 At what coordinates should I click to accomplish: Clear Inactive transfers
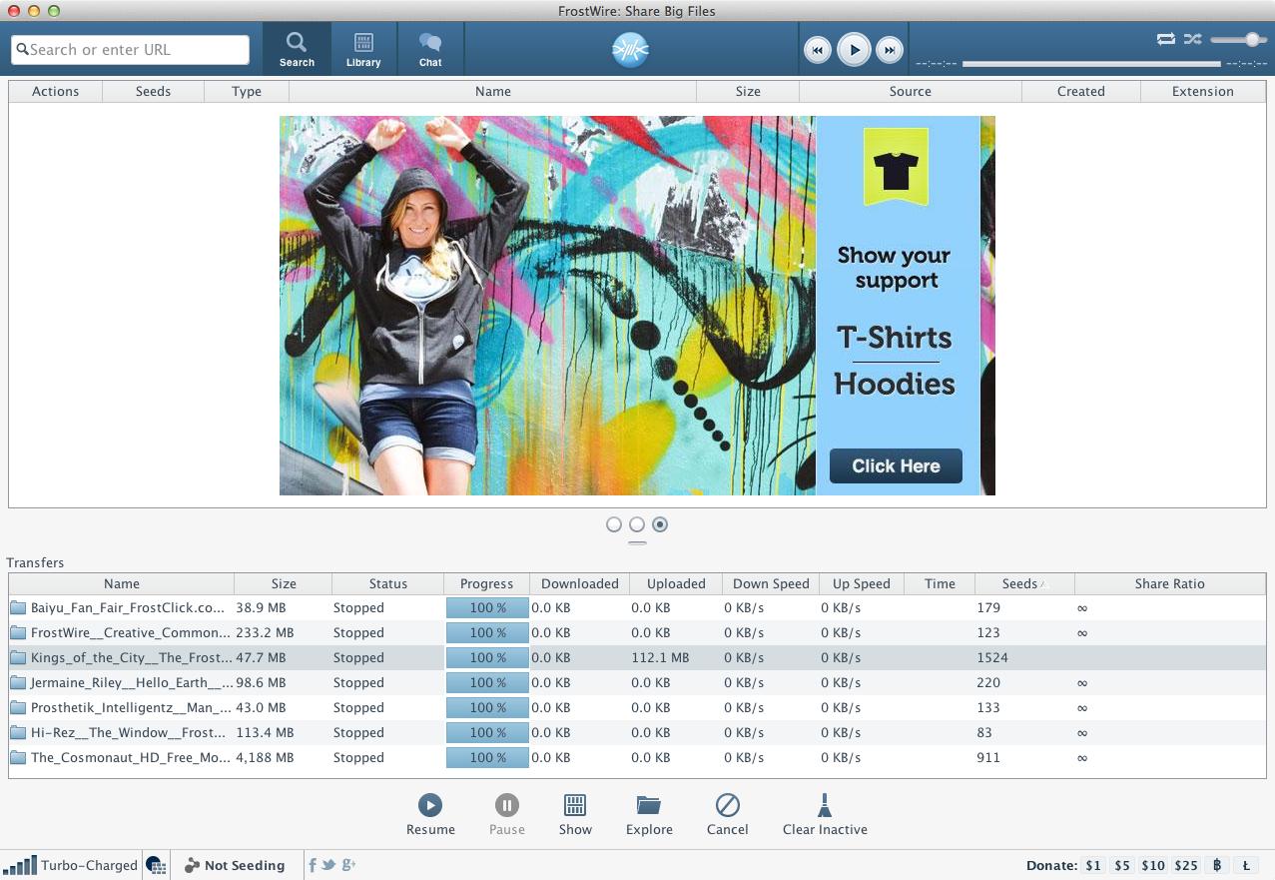[x=825, y=814]
